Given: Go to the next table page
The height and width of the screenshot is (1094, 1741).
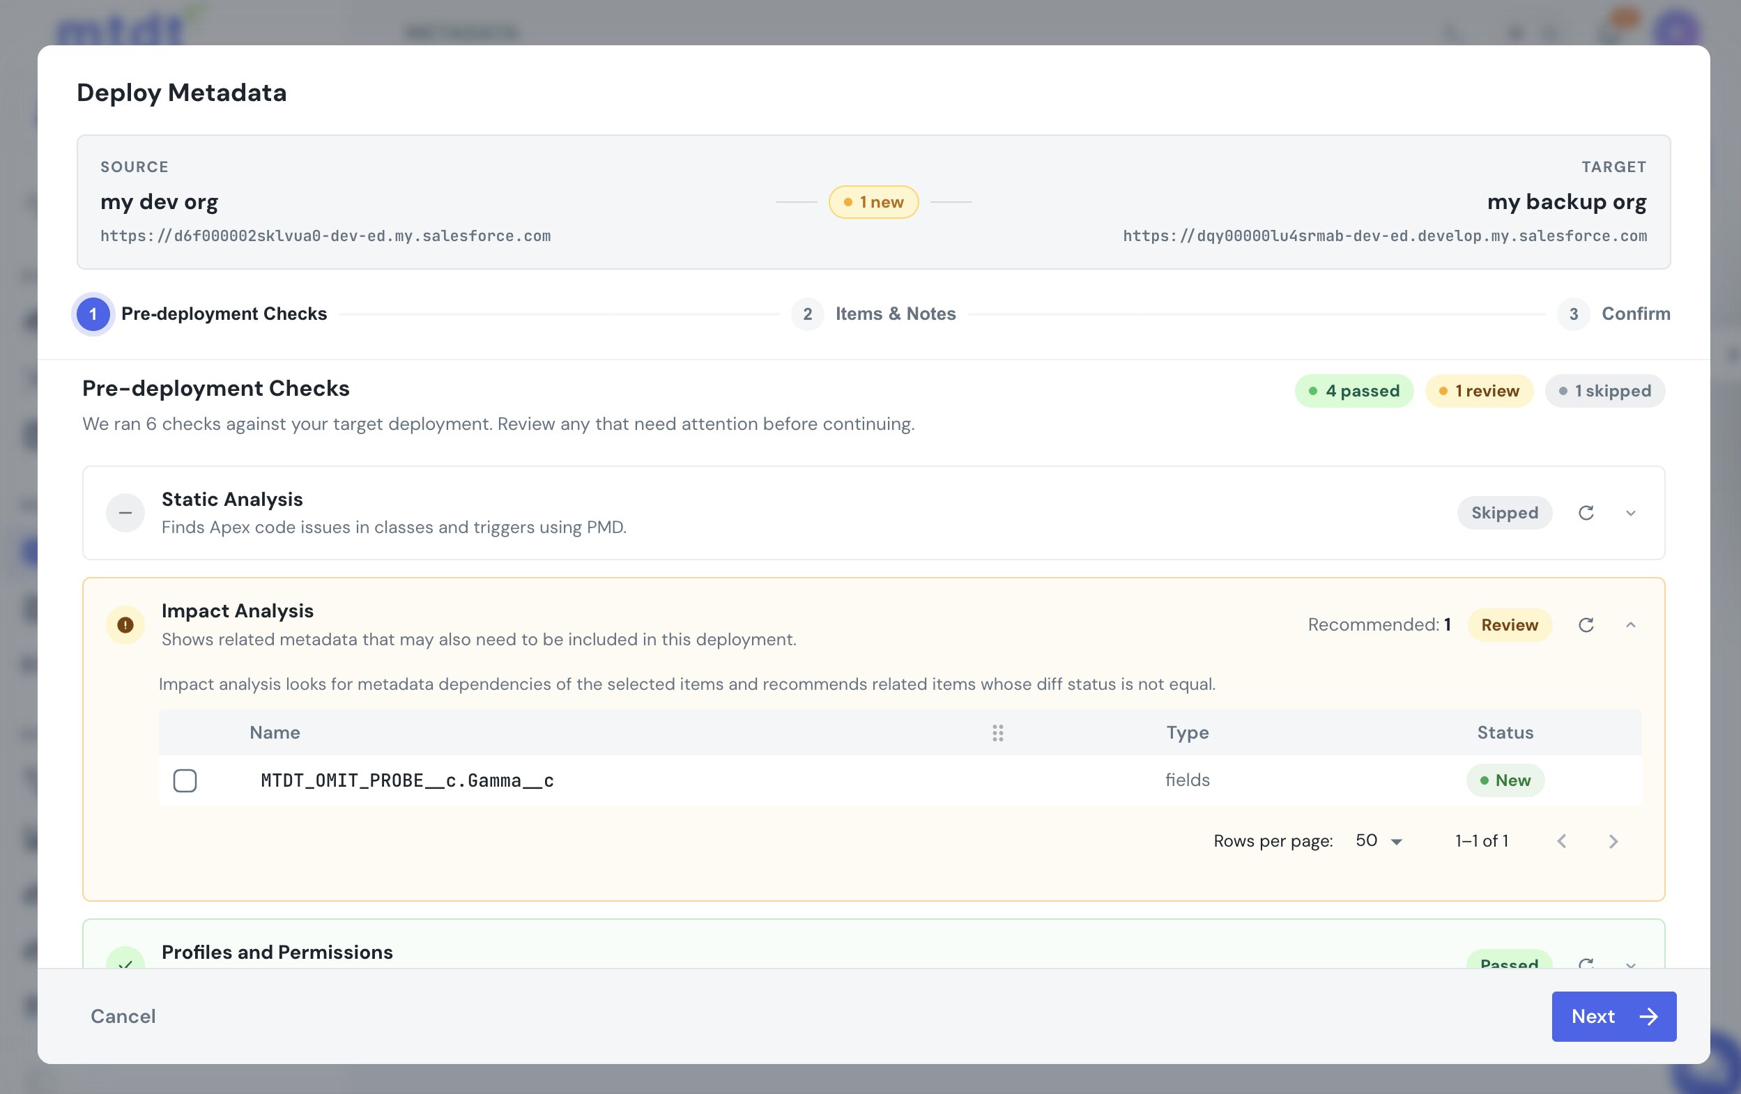Looking at the screenshot, I should click(x=1613, y=841).
